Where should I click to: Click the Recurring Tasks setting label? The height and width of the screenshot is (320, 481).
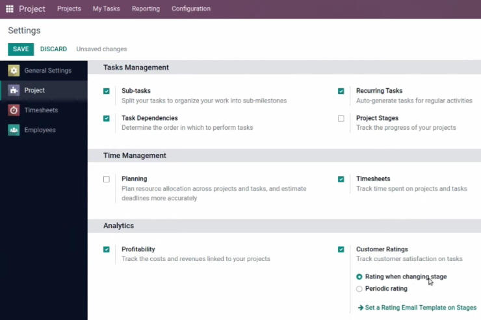tap(379, 91)
